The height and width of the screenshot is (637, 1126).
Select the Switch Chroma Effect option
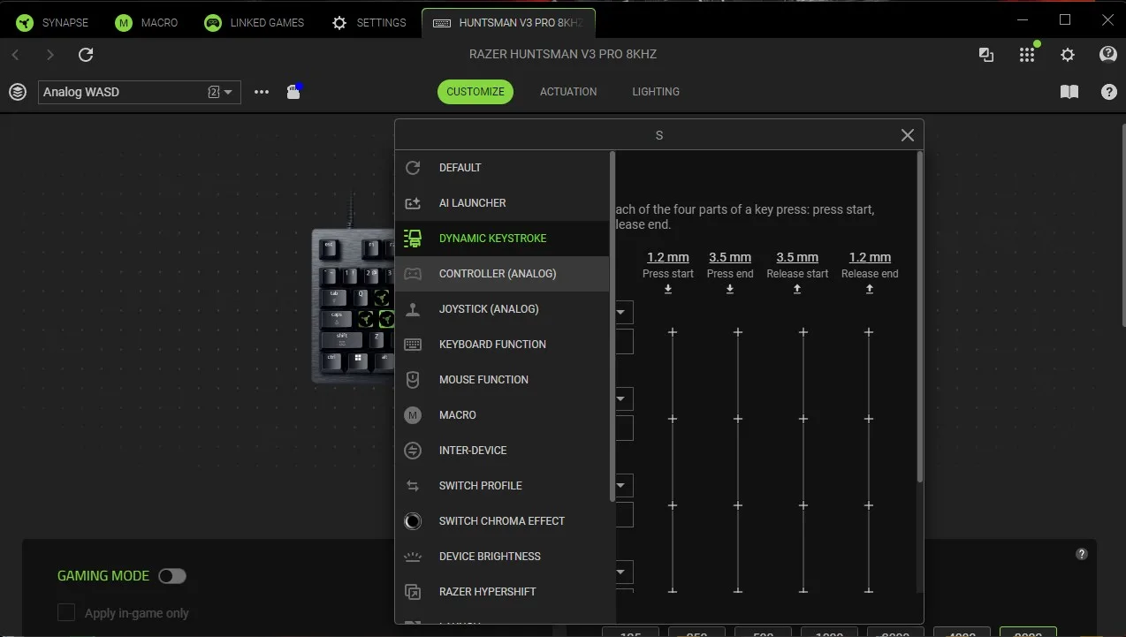coord(501,521)
